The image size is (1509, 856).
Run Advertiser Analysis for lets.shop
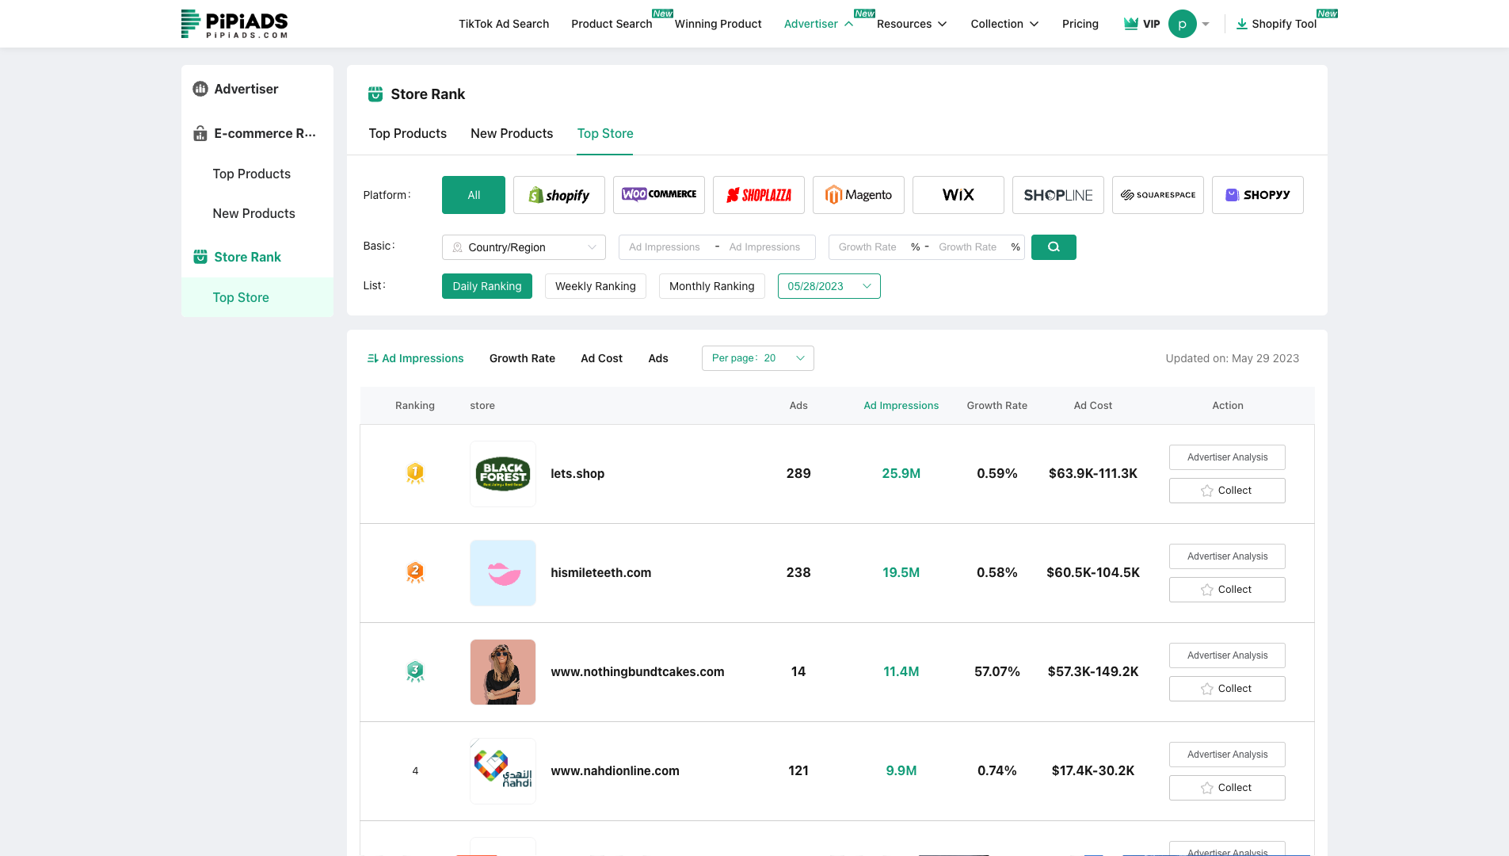[x=1226, y=457]
